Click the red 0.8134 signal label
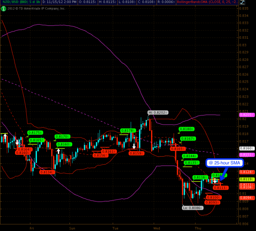 [x=47, y=172]
